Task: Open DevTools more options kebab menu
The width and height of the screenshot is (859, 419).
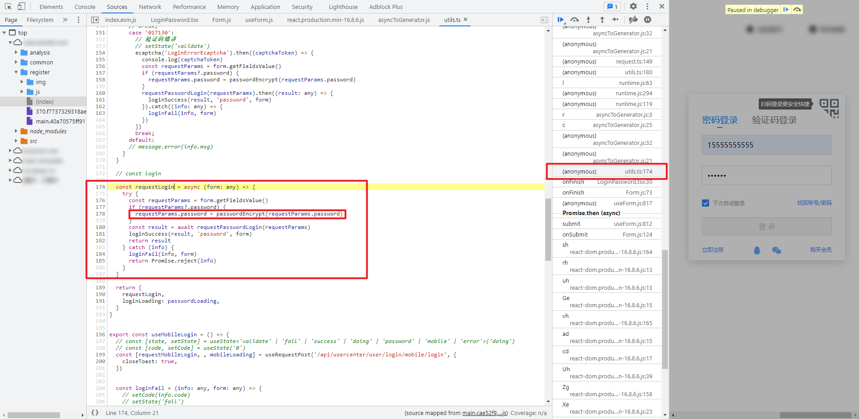Action: pyautogui.click(x=647, y=7)
